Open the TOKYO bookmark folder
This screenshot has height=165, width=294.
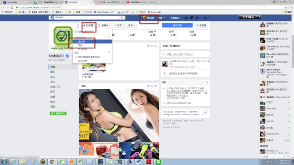140,12
